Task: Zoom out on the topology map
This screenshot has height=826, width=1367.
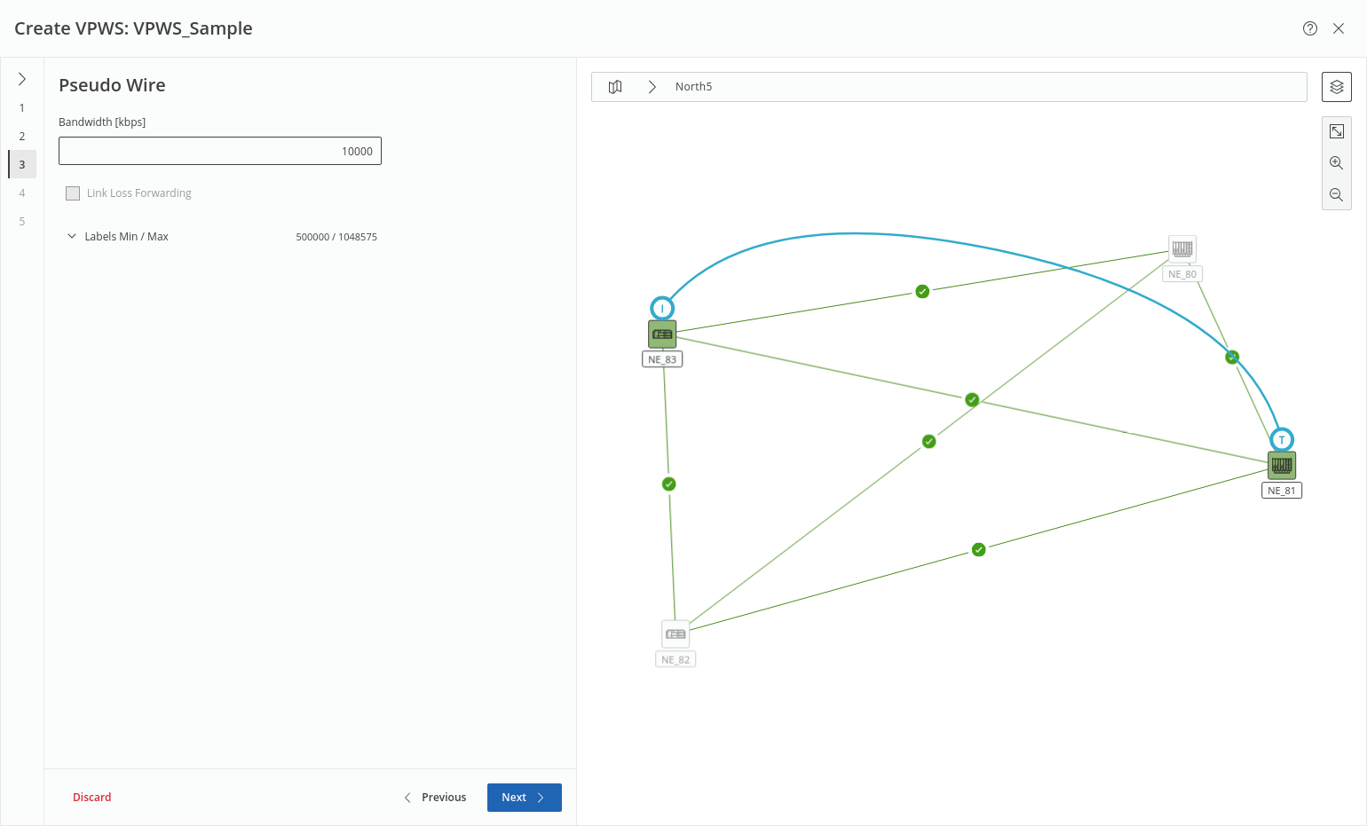Action: pyautogui.click(x=1336, y=195)
